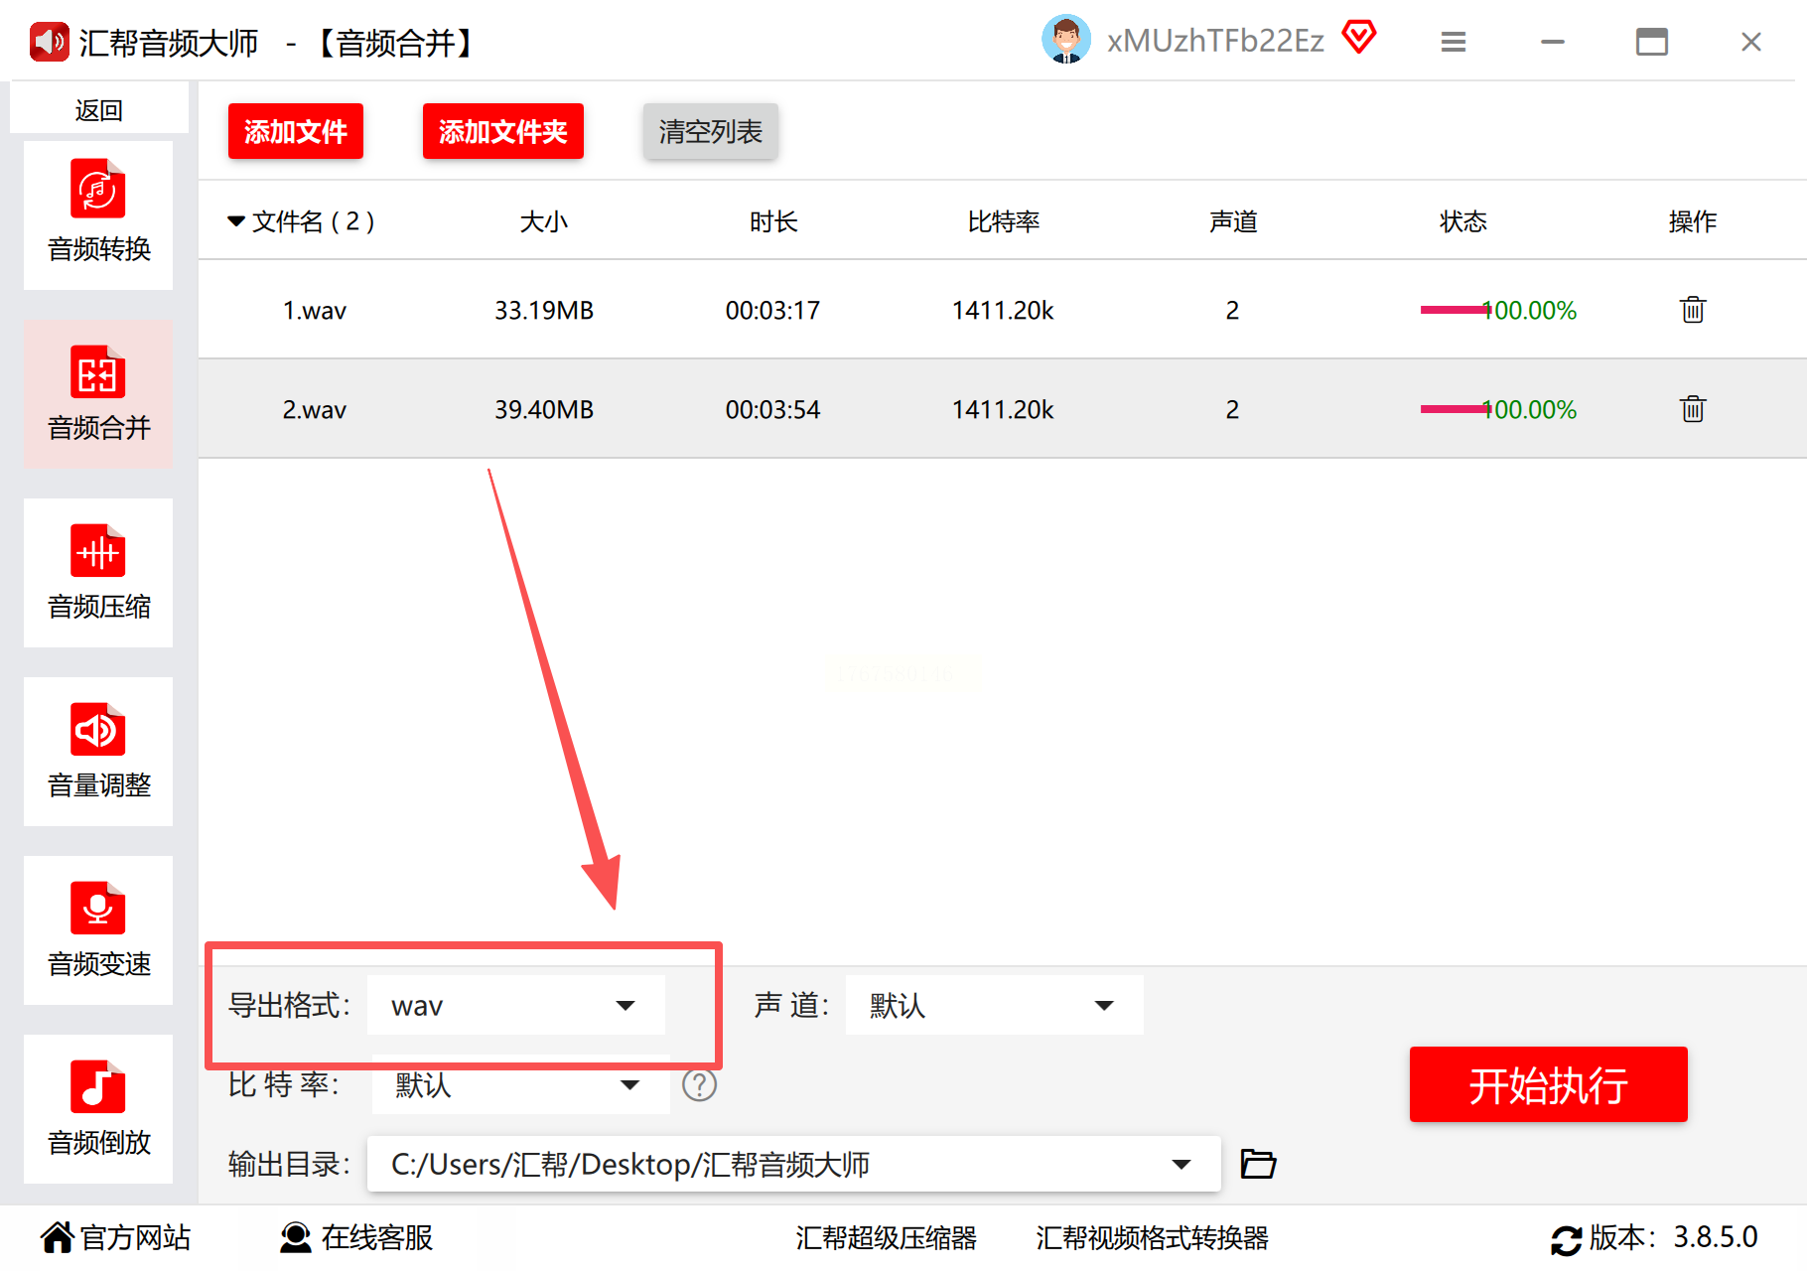This screenshot has height=1271, width=1807.
Task: Open the 音量调整 volume adjust tool
Action: 98,751
